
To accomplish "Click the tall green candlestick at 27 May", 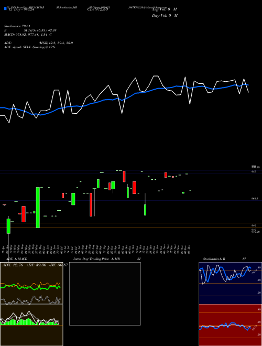I will pos(38,208).
